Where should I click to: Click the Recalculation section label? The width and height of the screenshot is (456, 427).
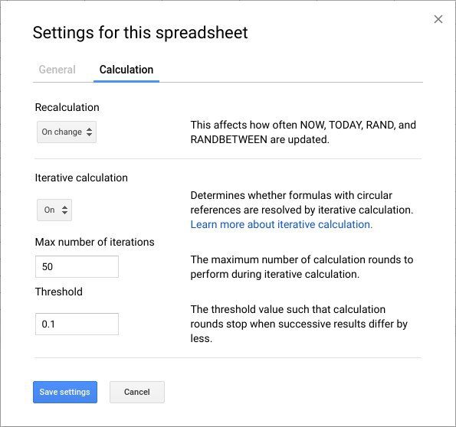point(67,107)
